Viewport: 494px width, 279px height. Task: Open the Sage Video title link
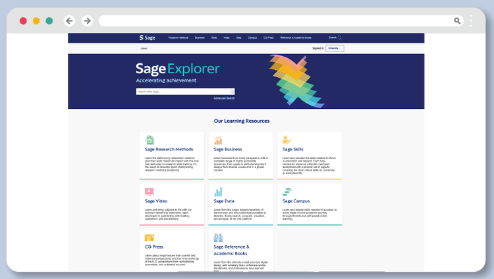156,201
